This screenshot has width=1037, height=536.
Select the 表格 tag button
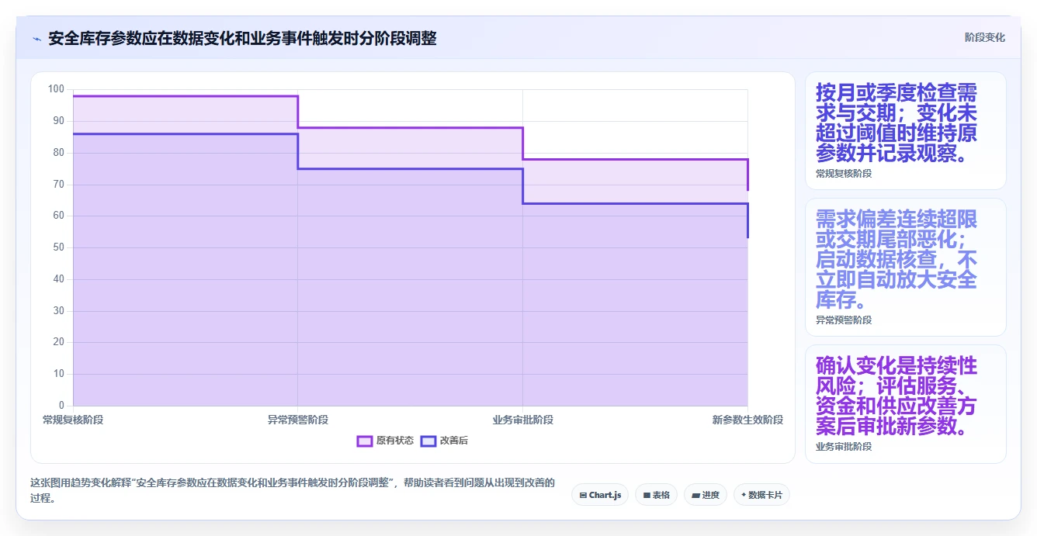point(657,495)
